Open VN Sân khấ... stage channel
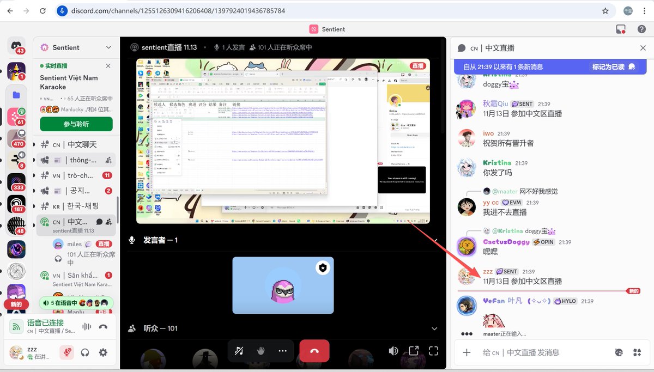Image resolution: width=654 pixels, height=372 pixels. pyautogui.click(x=76, y=279)
